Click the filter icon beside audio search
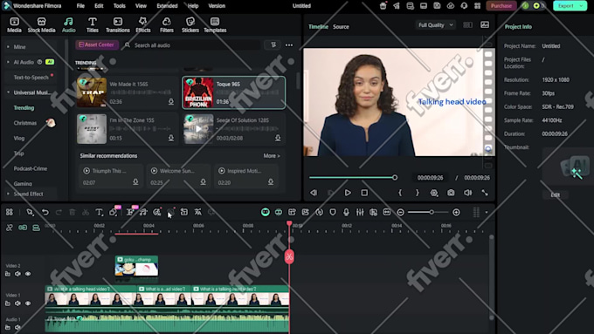The image size is (594, 334). pos(273,45)
